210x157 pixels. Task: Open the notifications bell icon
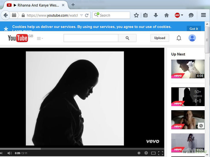(x=179, y=38)
